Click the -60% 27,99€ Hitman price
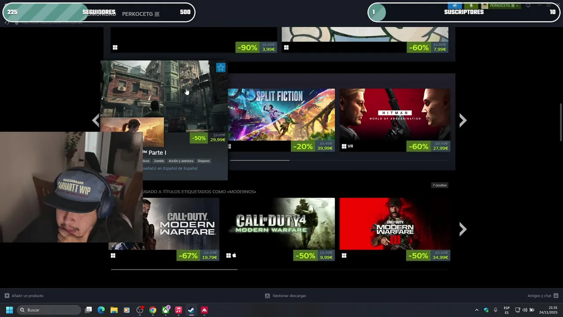 pos(428,146)
